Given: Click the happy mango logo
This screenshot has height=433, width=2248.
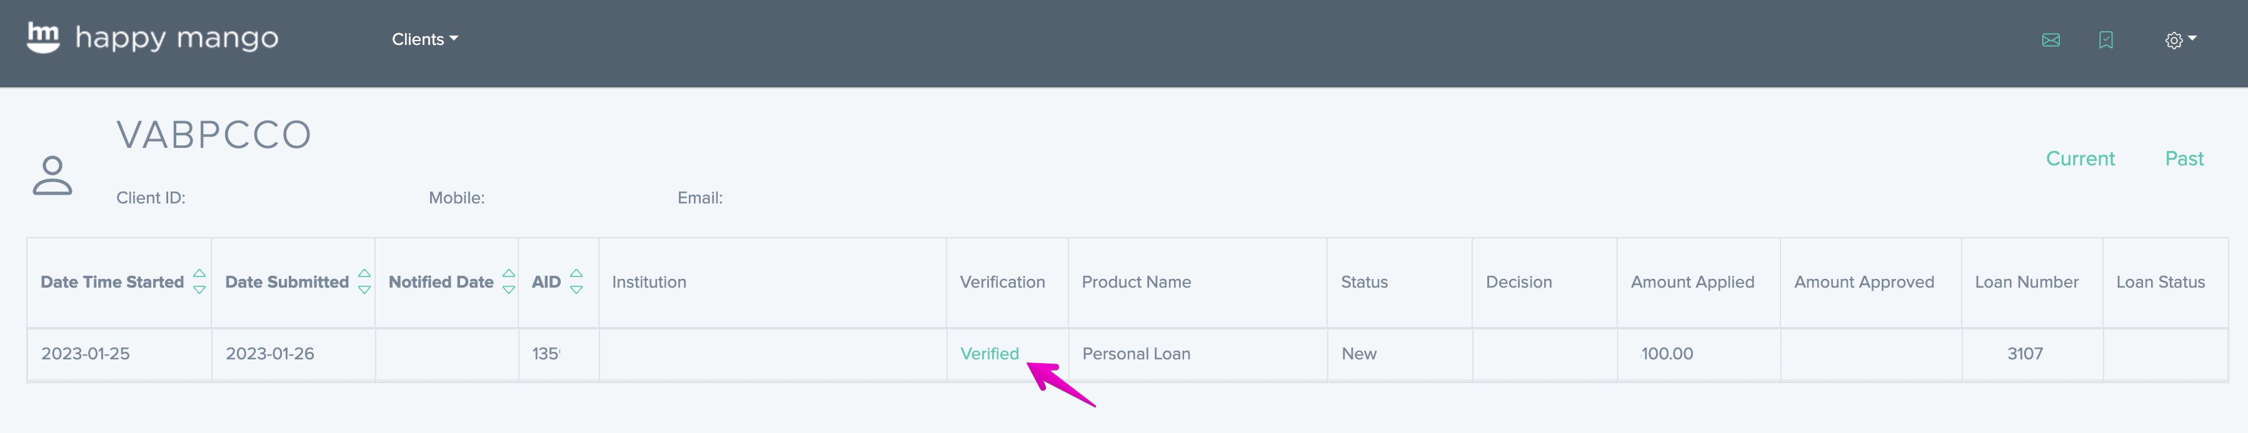Looking at the screenshot, I should click(154, 39).
